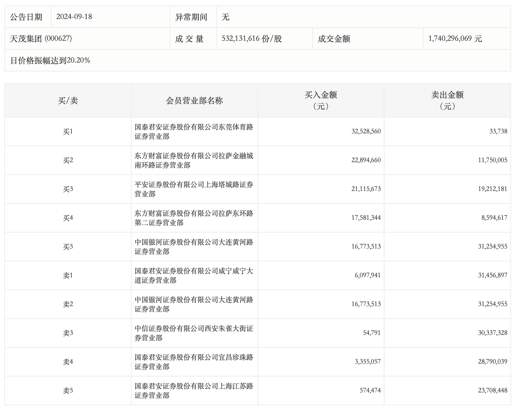Click the 买5 row label
This screenshot has width=515, height=410.
point(68,247)
